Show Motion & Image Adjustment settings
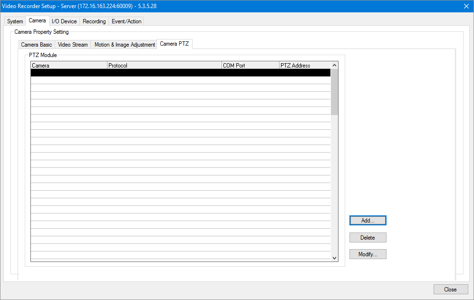Image resolution: width=474 pixels, height=300 pixels. [x=125, y=45]
